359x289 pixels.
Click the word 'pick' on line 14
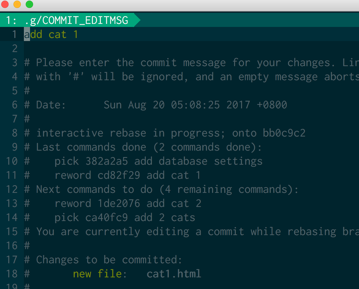67,217
